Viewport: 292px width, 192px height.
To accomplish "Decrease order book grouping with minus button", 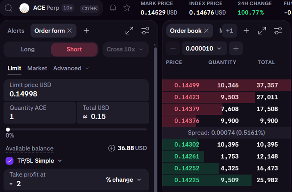I will click(x=173, y=48).
